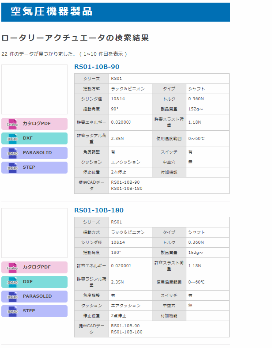Click the Catalog icon for RS01-10B-90

[12, 124]
